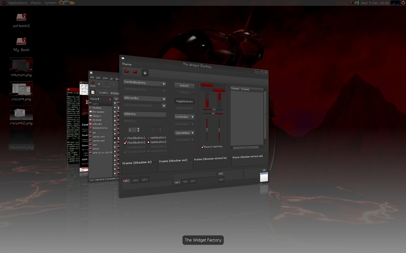Screen dimensions: 406x253
Task: Click the red back arrow in Widget Factory toolbar
Action: [x=127, y=72]
